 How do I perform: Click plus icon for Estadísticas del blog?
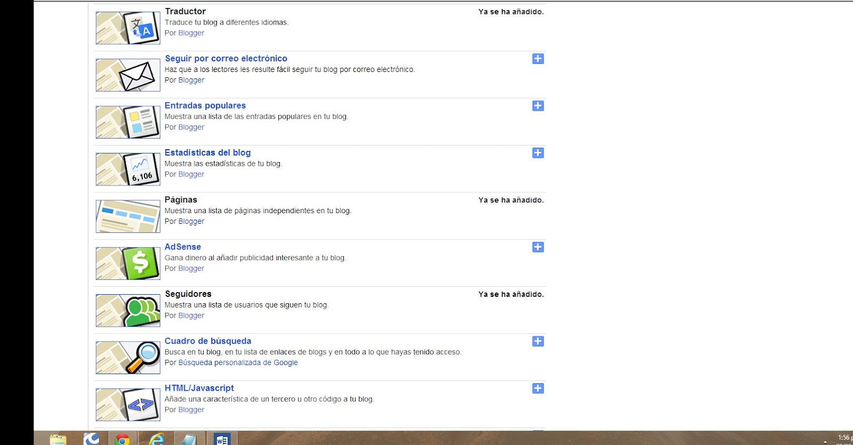pyautogui.click(x=538, y=153)
